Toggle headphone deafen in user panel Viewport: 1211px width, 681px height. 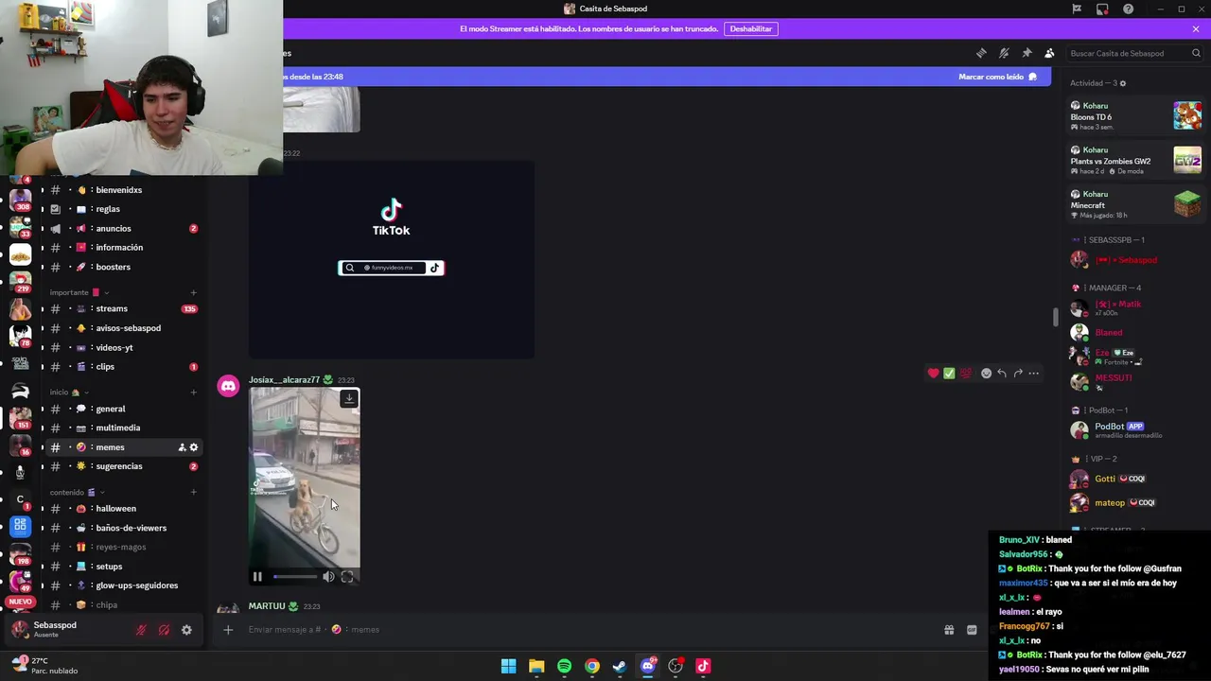(x=164, y=630)
